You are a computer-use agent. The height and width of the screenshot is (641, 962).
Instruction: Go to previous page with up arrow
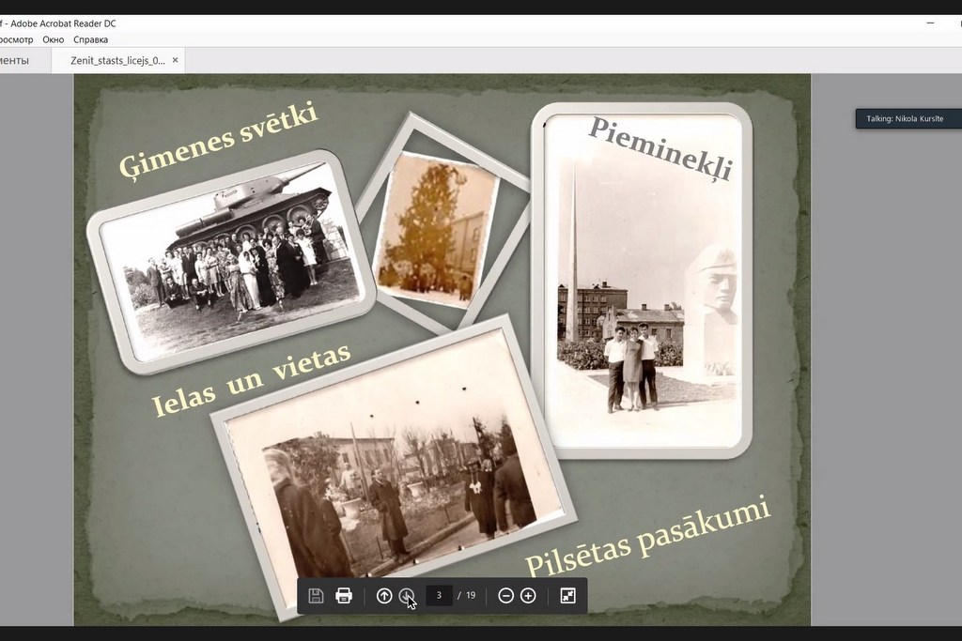point(384,596)
